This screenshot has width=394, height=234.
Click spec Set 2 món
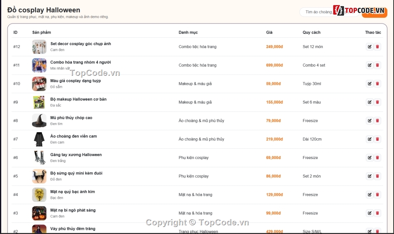point(311,176)
